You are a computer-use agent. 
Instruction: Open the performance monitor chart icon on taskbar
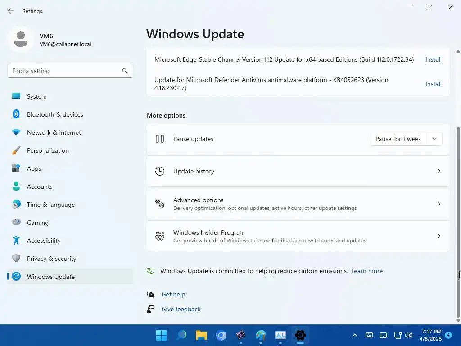(x=280, y=335)
